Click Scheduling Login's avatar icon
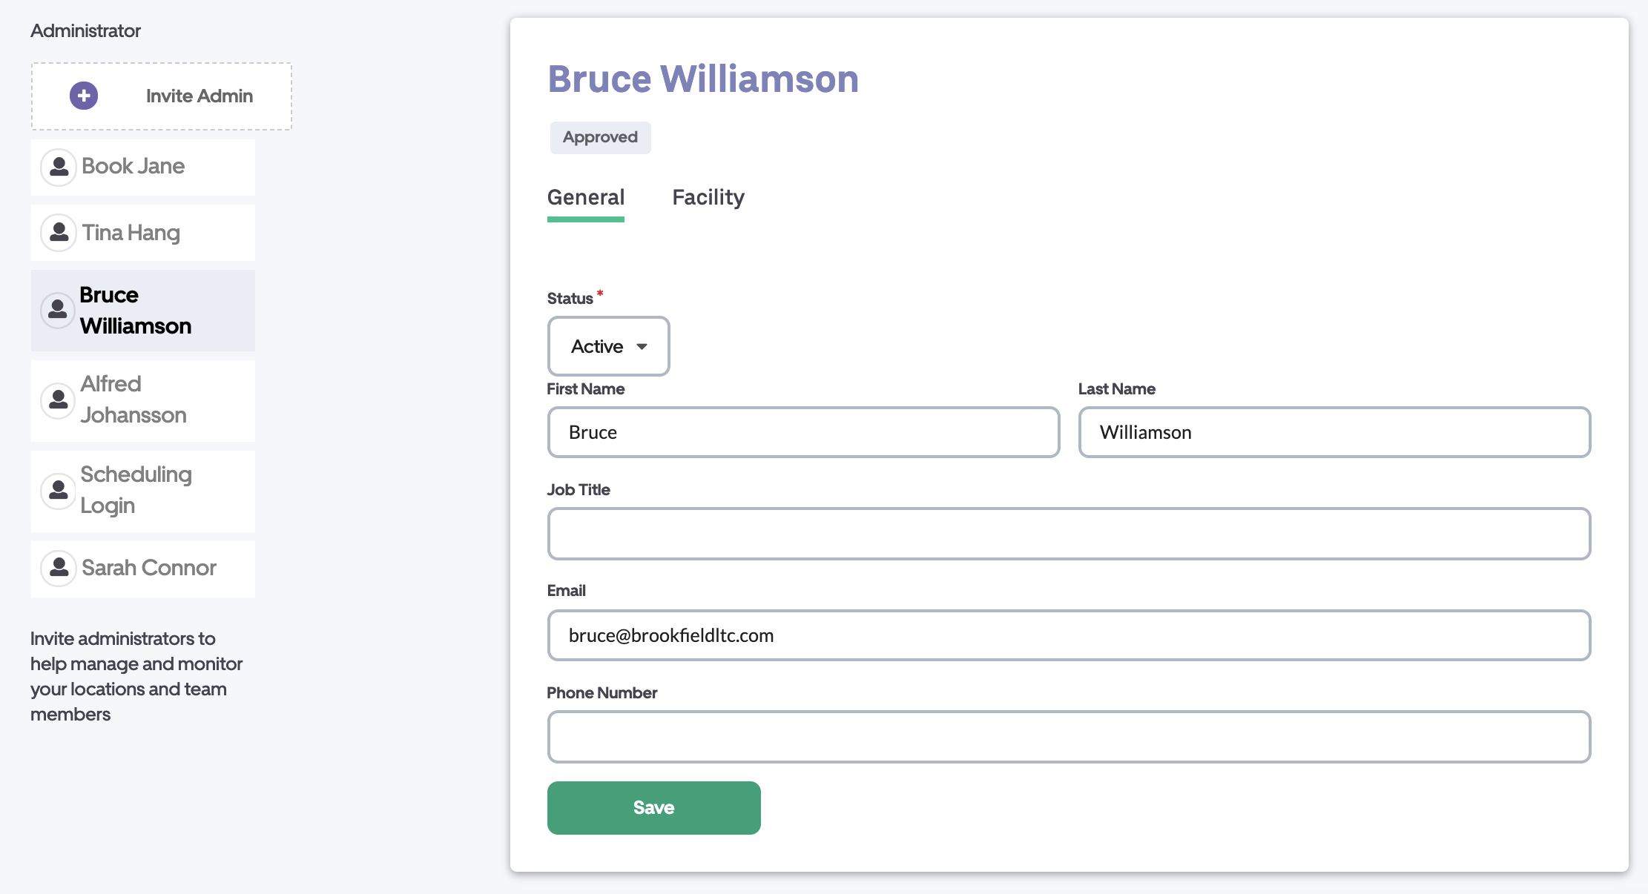This screenshot has width=1648, height=894. [59, 491]
